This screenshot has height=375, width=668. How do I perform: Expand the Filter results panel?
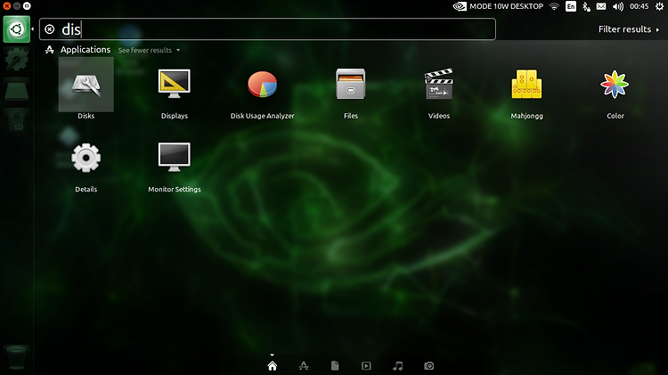pyautogui.click(x=629, y=29)
